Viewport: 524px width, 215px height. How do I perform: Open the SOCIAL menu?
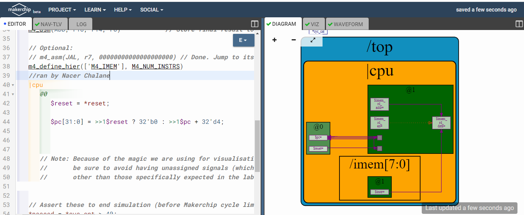click(x=151, y=10)
